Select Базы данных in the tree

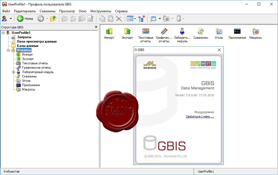click(28, 46)
